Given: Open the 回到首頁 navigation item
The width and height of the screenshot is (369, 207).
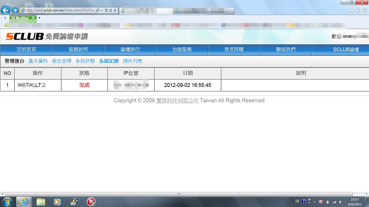Looking at the screenshot, I should (26, 49).
